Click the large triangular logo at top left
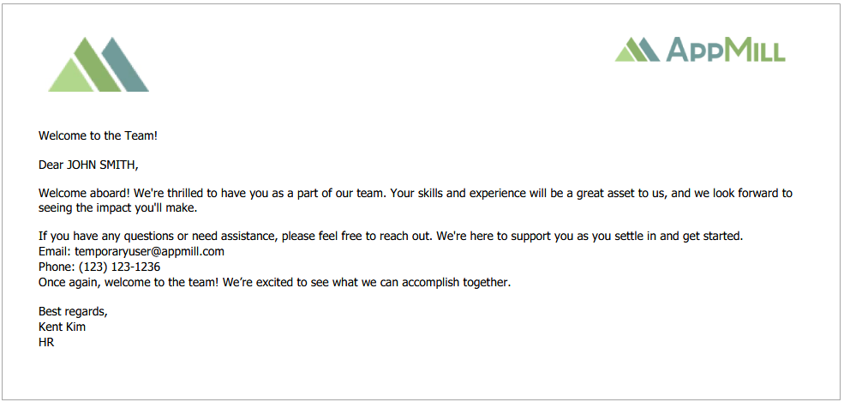844x402 pixels. (99, 64)
